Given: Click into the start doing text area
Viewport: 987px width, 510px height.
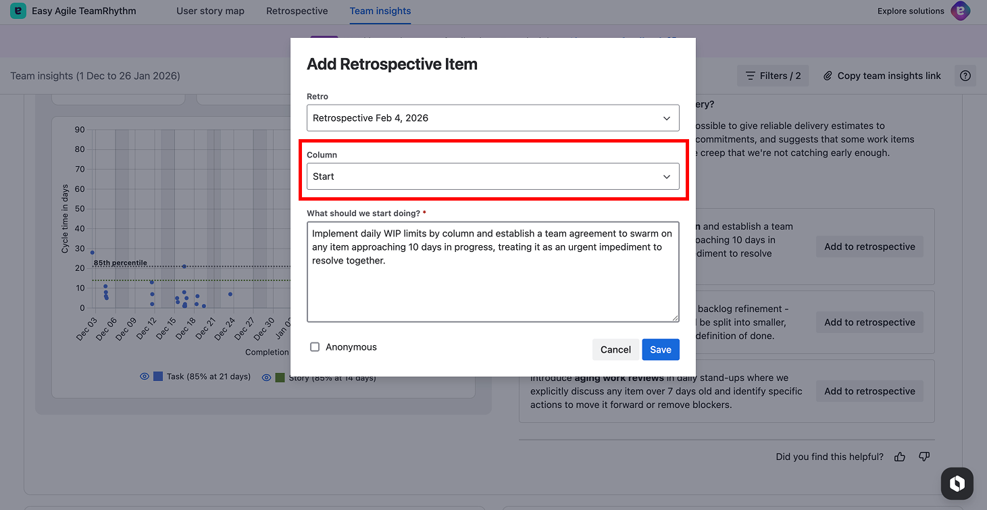Looking at the screenshot, I should tap(492, 284).
